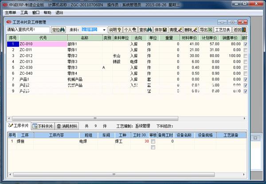Click the 清理 cleanup button
The height and width of the screenshot is (184, 266).
[176, 30]
